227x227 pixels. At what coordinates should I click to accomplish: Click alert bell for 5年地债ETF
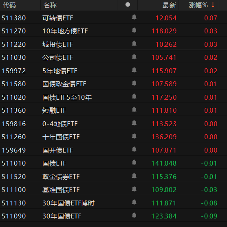[134, 70]
